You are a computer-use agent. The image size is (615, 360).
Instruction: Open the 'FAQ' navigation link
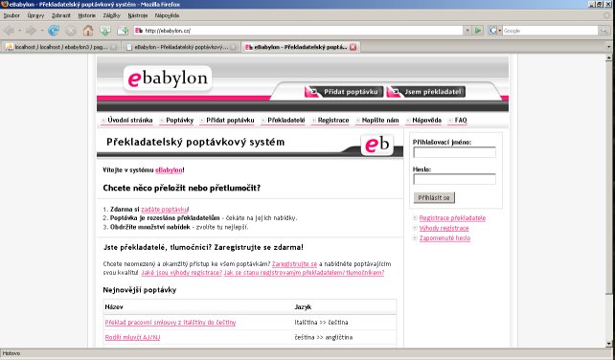click(x=461, y=120)
